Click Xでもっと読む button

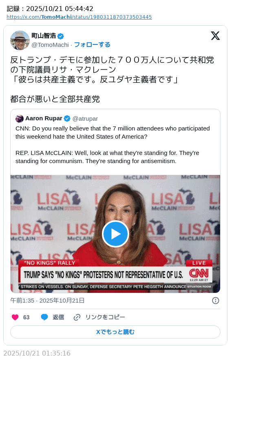tap(115, 332)
